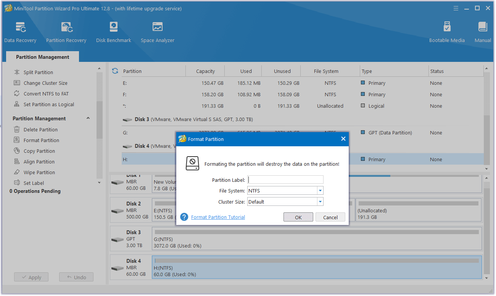Confirm formatting with the OK button

[298, 217]
